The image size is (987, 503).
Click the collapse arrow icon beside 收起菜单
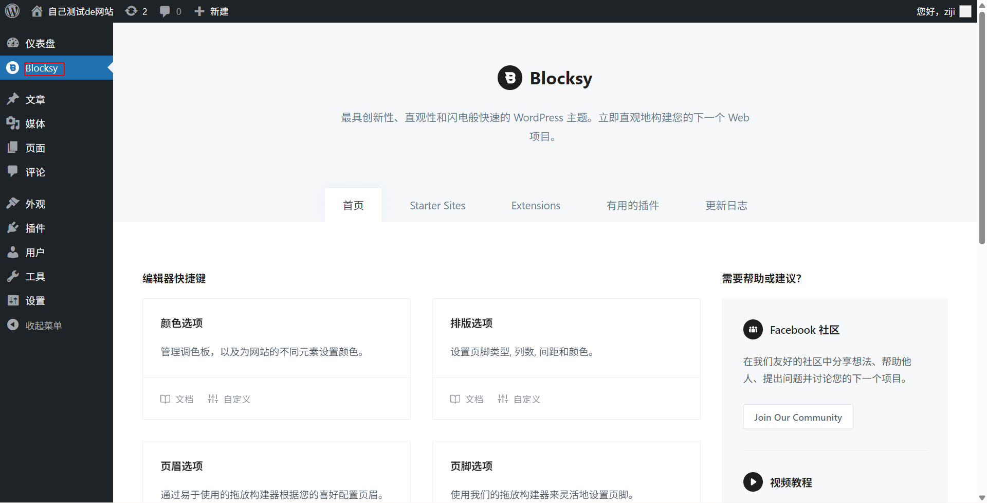pyautogui.click(x=13, y=325)
